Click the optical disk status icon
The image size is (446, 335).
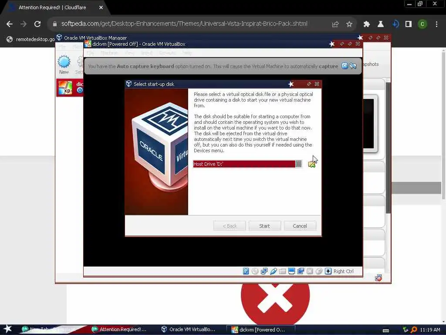(255, 271)
